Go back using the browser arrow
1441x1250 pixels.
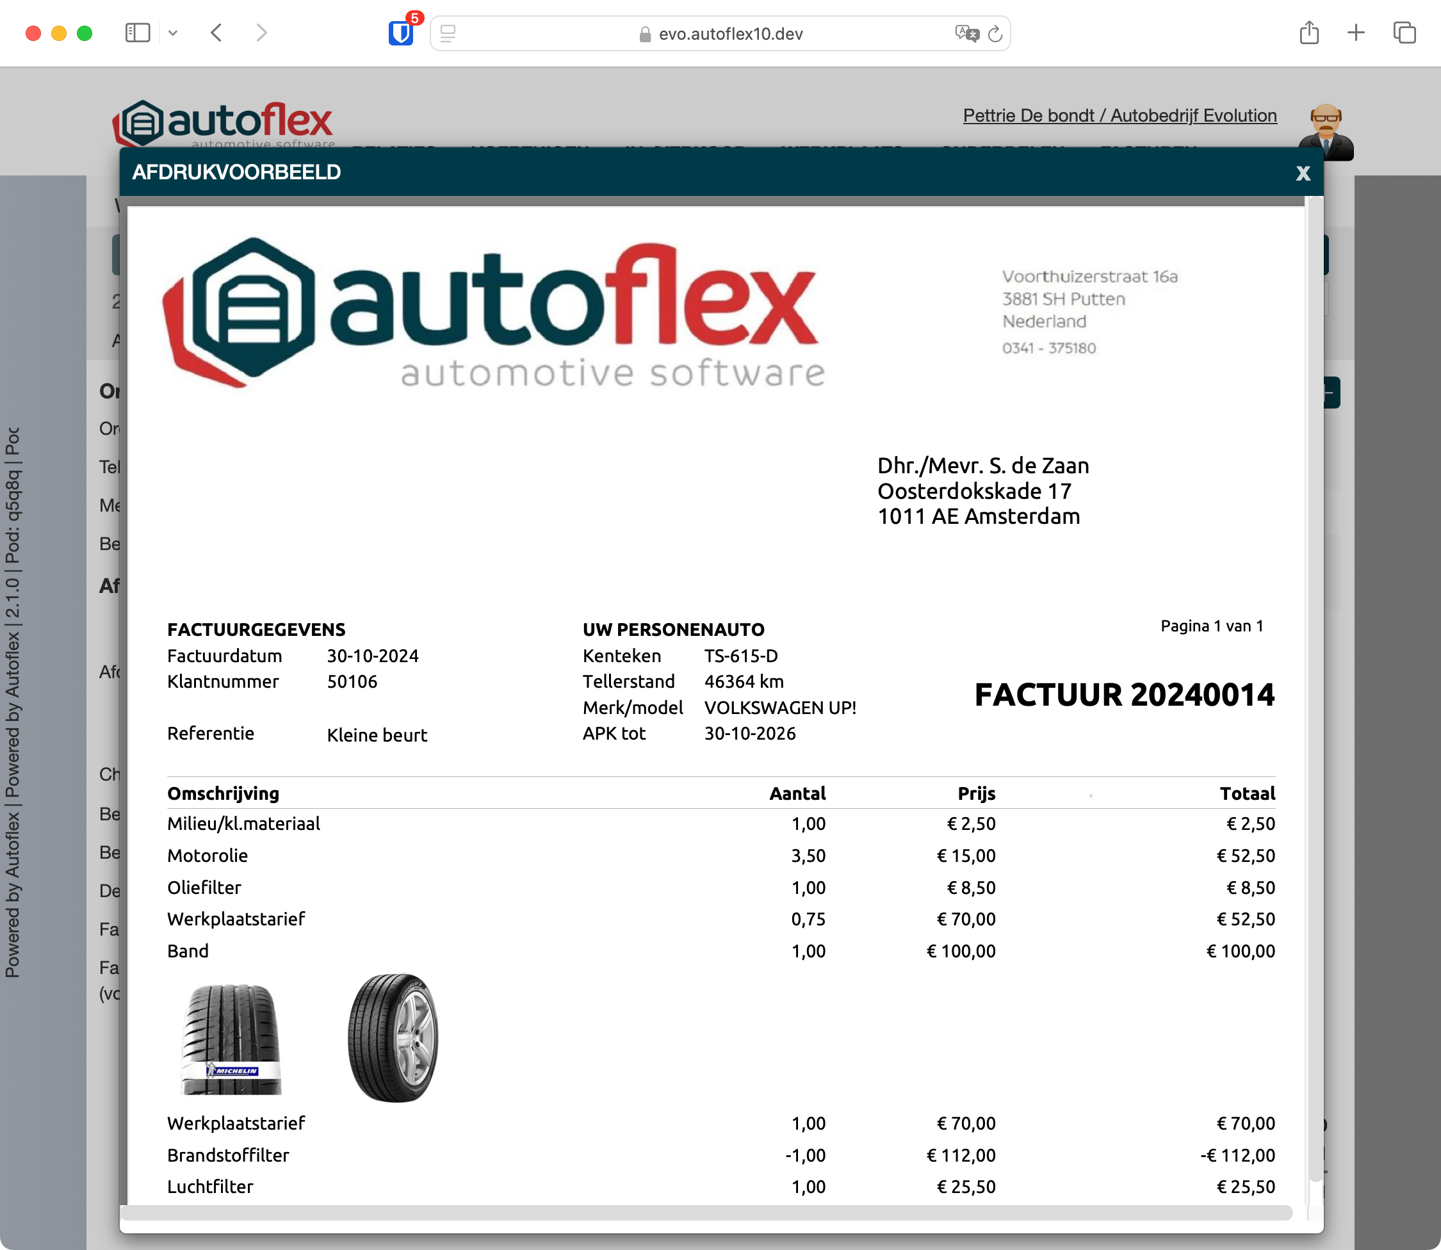coord(217,33)
